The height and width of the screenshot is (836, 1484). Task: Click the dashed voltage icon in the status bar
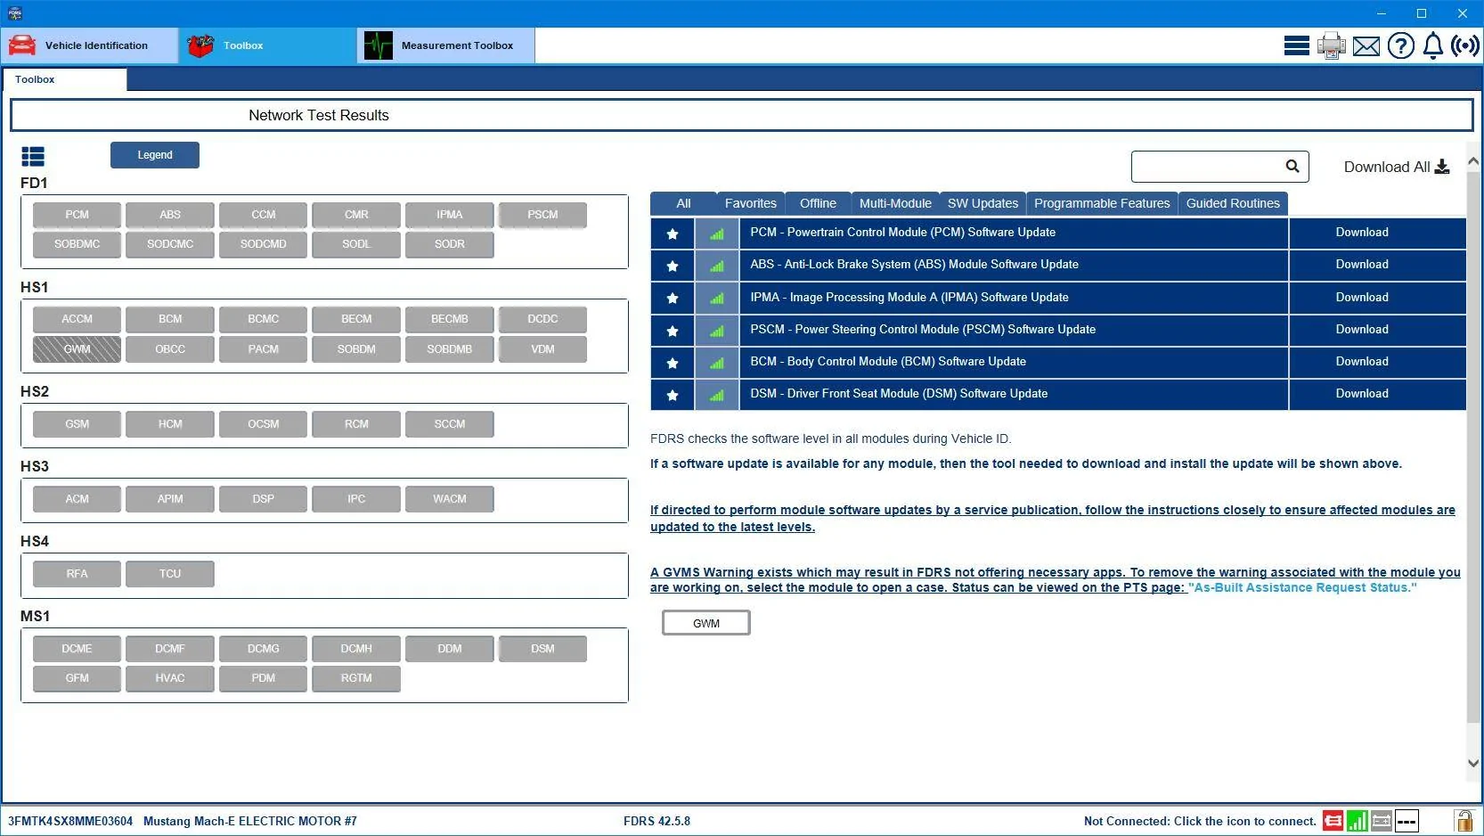[1407, 821]
